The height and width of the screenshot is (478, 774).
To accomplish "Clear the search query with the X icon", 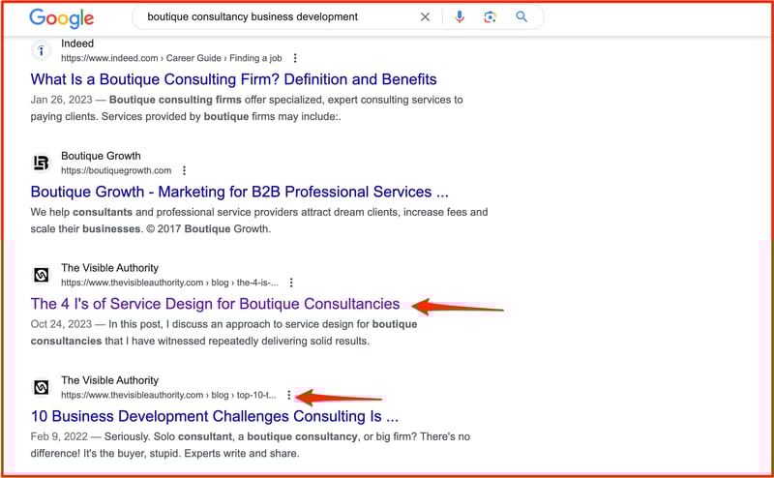I will 425,16.
